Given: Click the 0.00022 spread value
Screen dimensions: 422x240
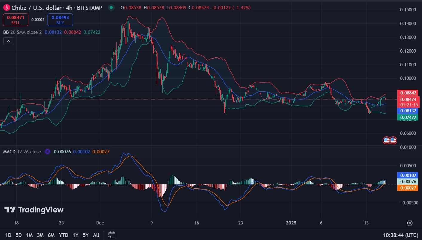Looking at the screenshot, I should coord(38,20).
